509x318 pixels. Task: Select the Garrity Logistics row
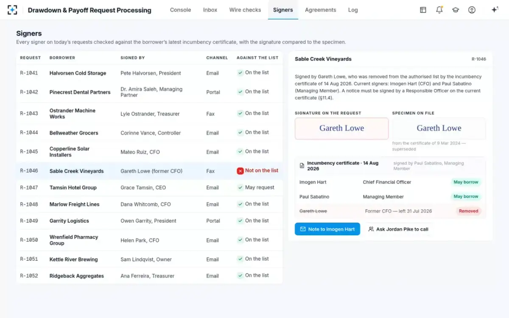(x=149, y=221)
